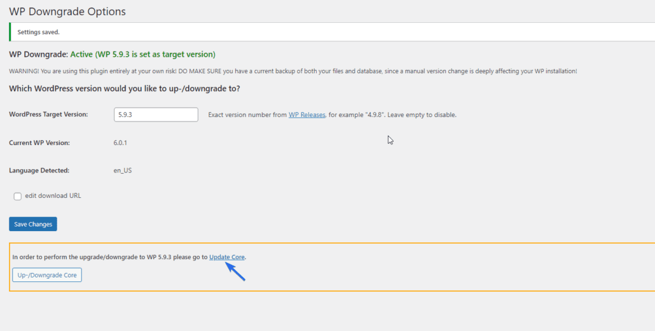Click the current version value 6.0.1
This screenshot has width=655, height=331.
point(120,143)
